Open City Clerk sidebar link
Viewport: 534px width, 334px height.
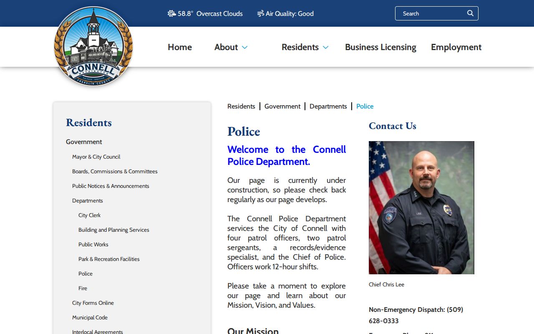point(89,215)
